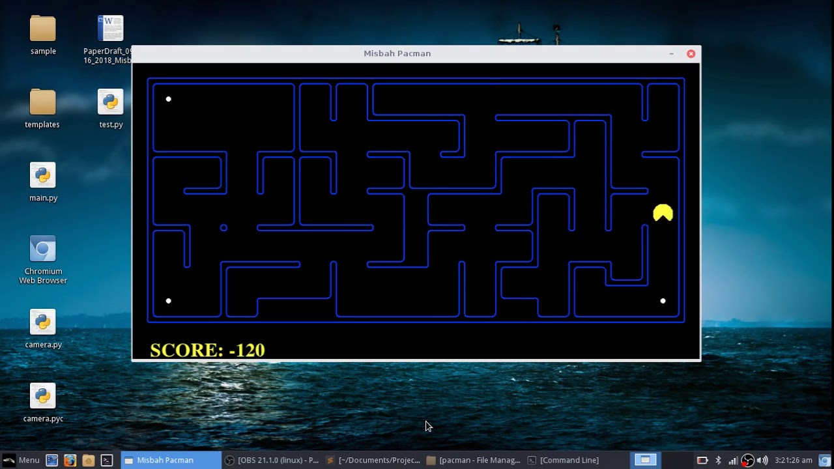The height and width of the screenshot is (469, 834).
Task: Open the Bluetooth tray icon
Action: 718,460
